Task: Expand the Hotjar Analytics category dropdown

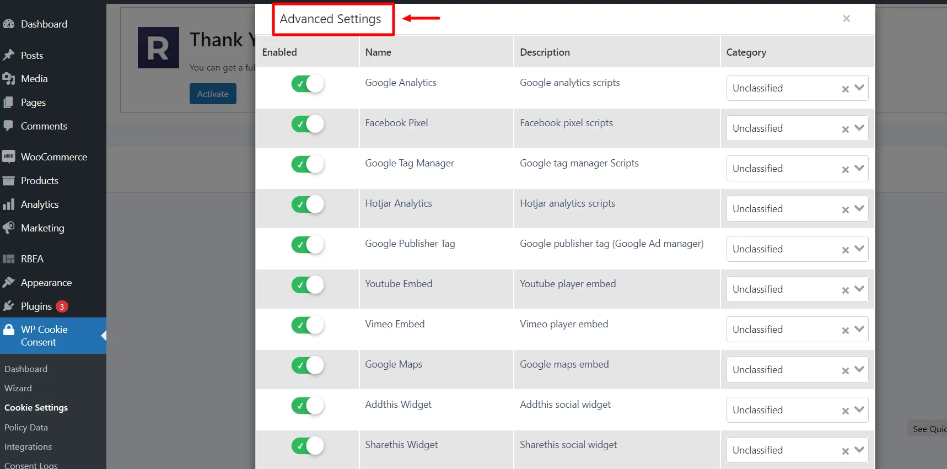Action: pyautogui.click(x=859, y=209)
